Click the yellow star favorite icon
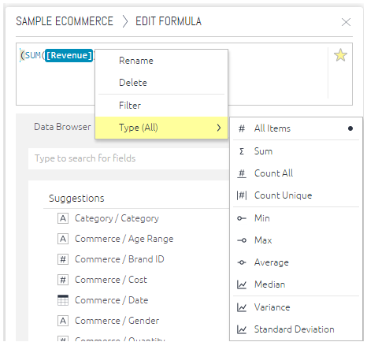367x342 pixels. click(x=340, y=55)
